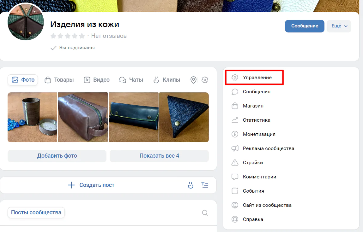Open Комментарии in the side menu
This screenshot has width=363, height=232.
(x=259, y=177)
